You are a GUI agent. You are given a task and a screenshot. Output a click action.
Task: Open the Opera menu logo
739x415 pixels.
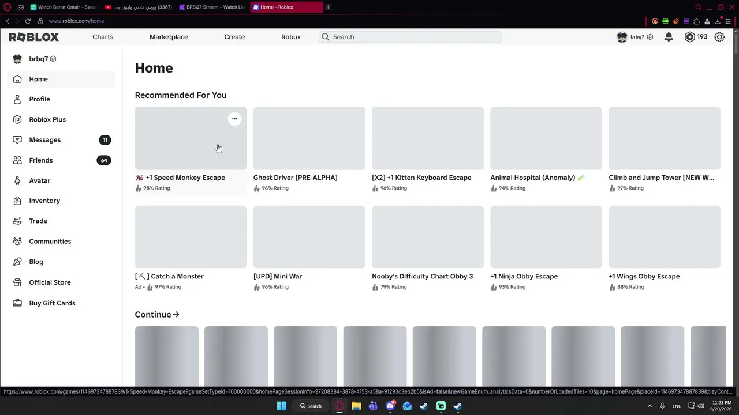[x=7, y=7]
